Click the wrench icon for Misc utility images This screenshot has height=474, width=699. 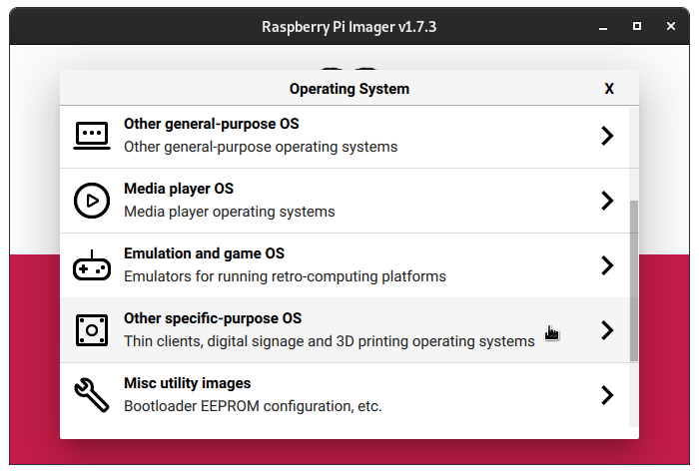(92, 395)
